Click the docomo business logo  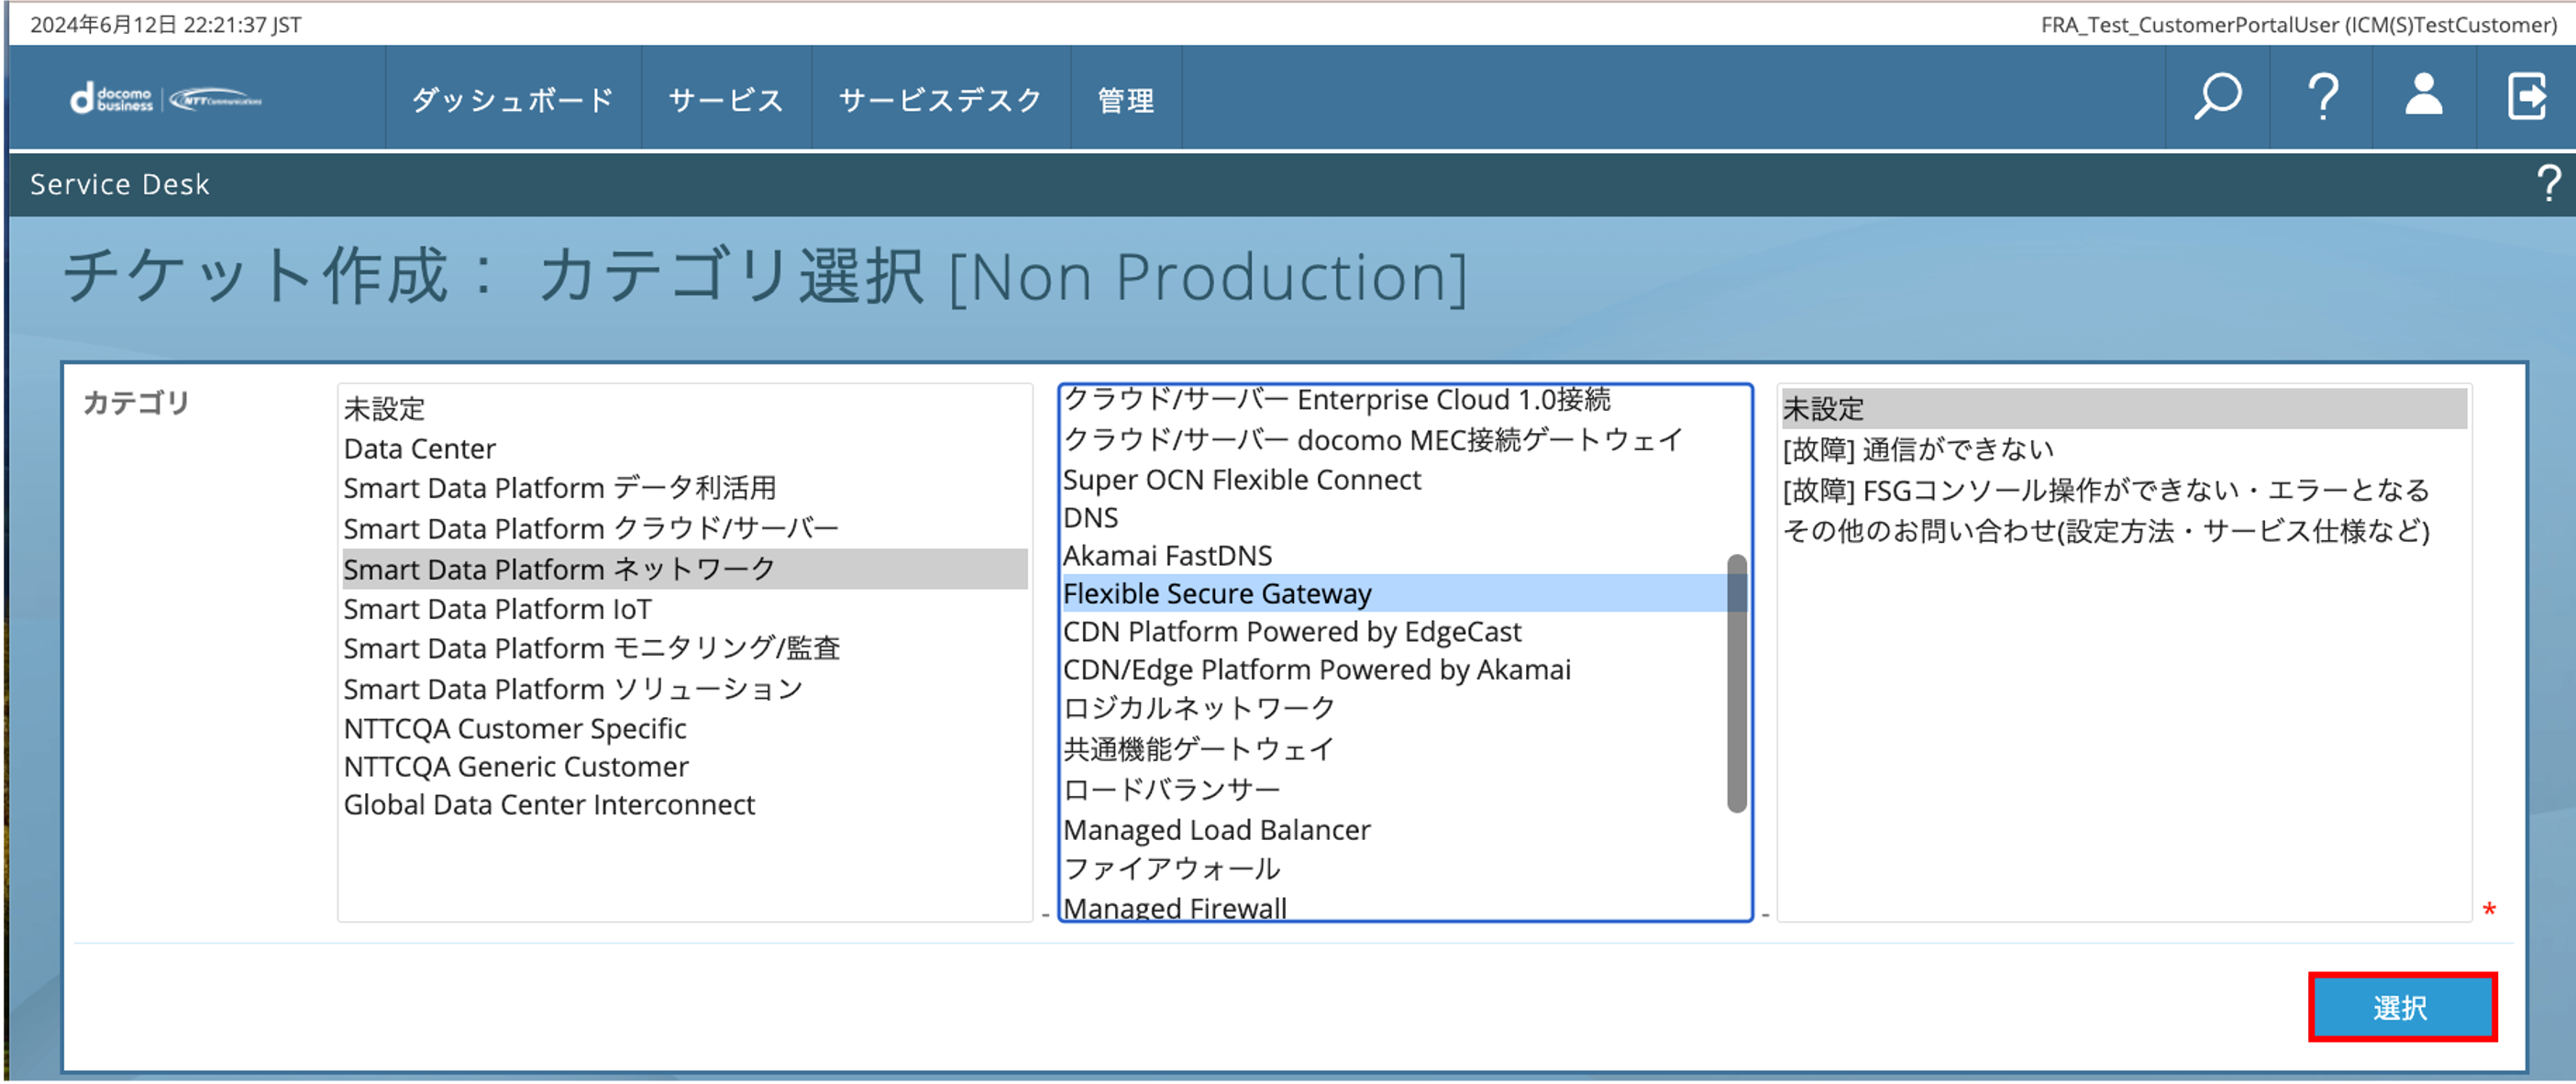point(166,99)
